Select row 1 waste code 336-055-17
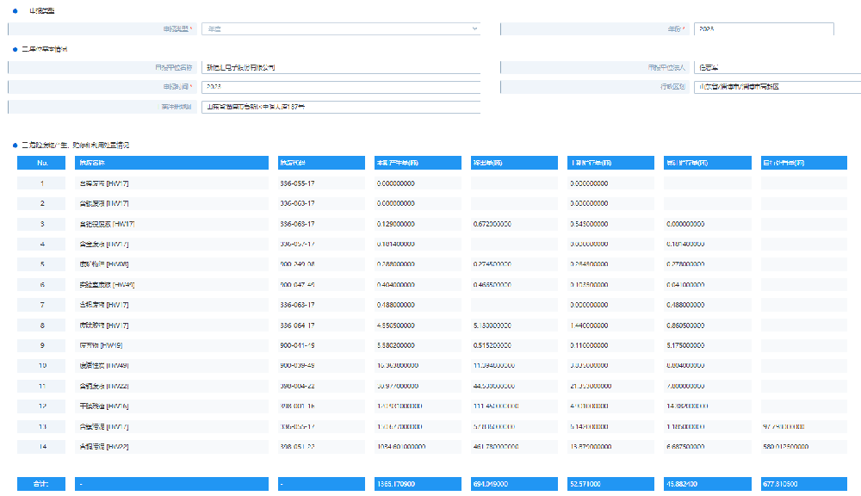The height and width of the screenshot is (496, 861). 297,183
